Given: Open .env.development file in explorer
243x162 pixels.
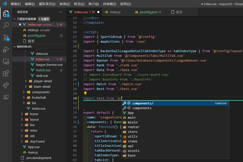Looking at the screenshot, I should [x=38, y=158].
